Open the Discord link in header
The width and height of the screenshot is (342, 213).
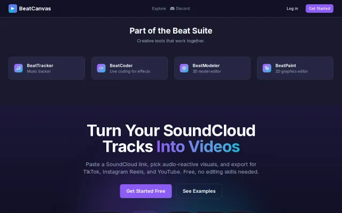point(180,9)
